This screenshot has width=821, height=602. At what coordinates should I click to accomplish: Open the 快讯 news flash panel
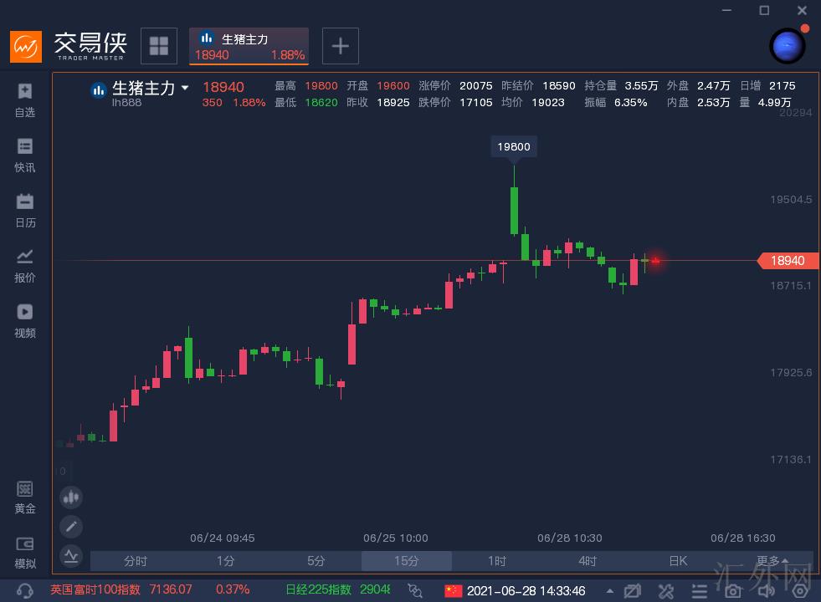[x=25, y=155]
